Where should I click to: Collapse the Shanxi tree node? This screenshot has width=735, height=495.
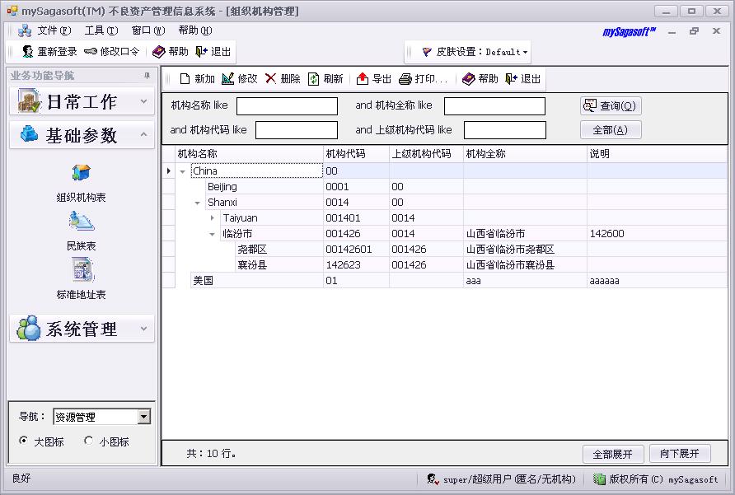[197, 203]
